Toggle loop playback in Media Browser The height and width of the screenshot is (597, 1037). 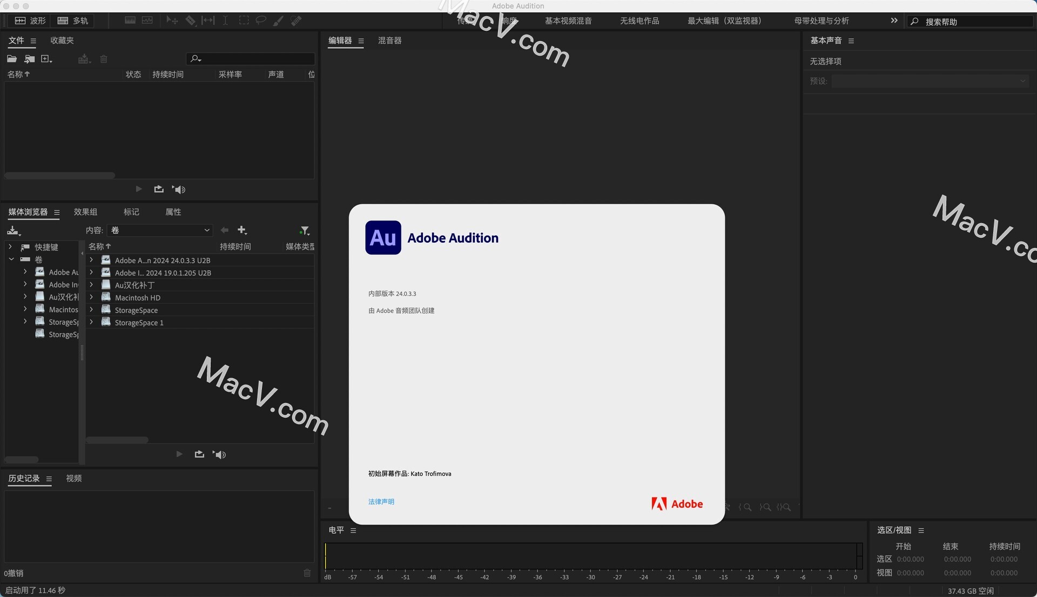(199, 454)
